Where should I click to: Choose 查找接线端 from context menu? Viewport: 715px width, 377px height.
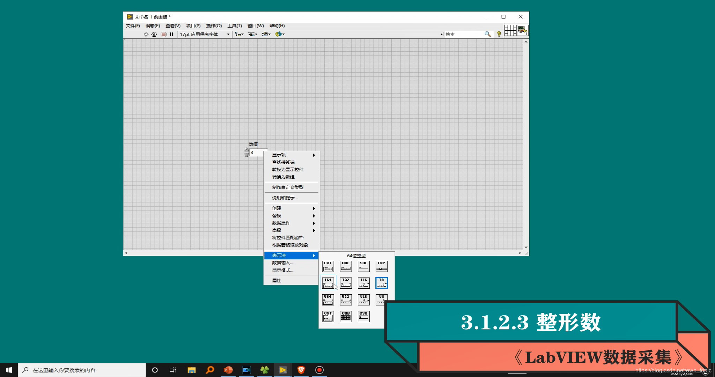pyautogui.click(x=292, y=162)
